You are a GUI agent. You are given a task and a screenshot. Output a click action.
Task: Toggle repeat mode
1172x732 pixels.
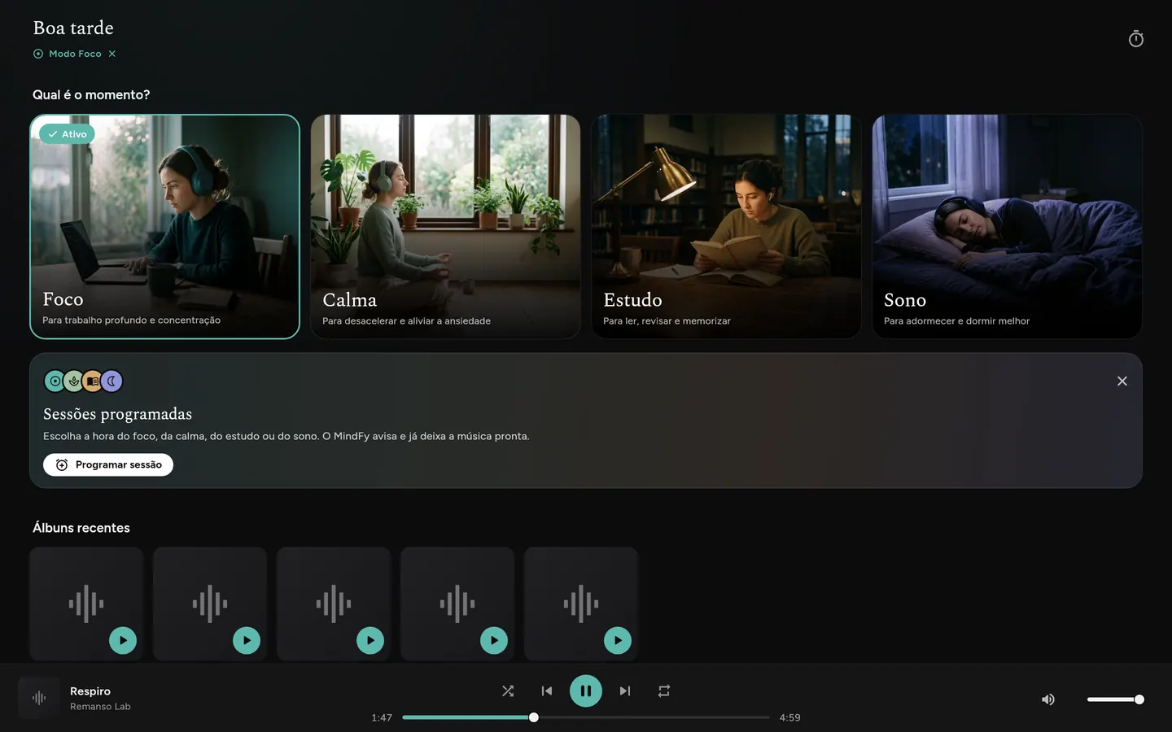(x=664, y=691)
